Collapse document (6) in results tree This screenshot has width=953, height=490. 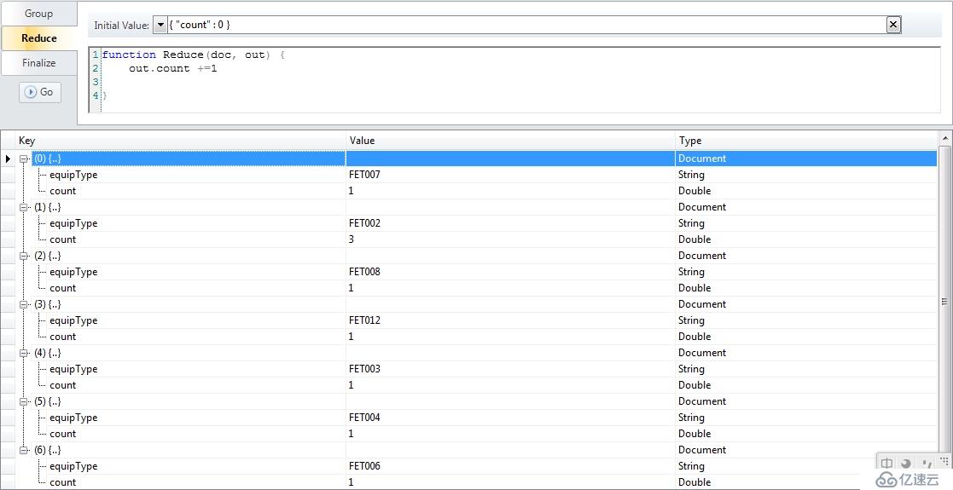(24, 450)
